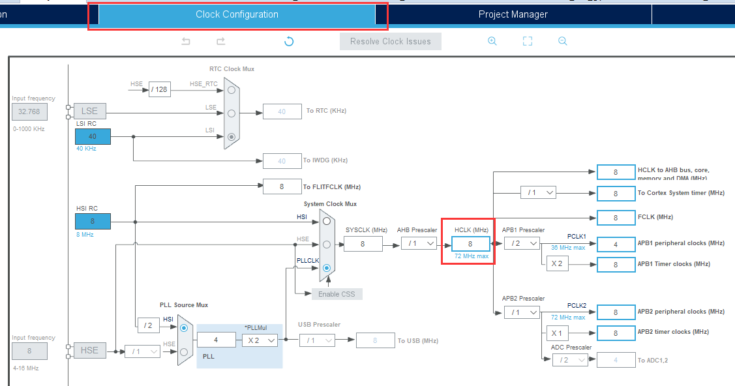Image resolution: width=735 pixels, height=386 pixels.
Task: Open the APB2 Prescaler dropdown
Action: tap(522, 312)
